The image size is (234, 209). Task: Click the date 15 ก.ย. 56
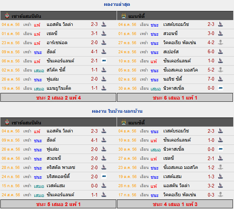[x=11, y=186]
